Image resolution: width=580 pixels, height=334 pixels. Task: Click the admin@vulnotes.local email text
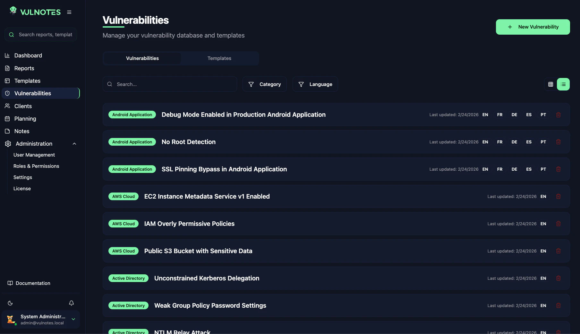[42, 323]
